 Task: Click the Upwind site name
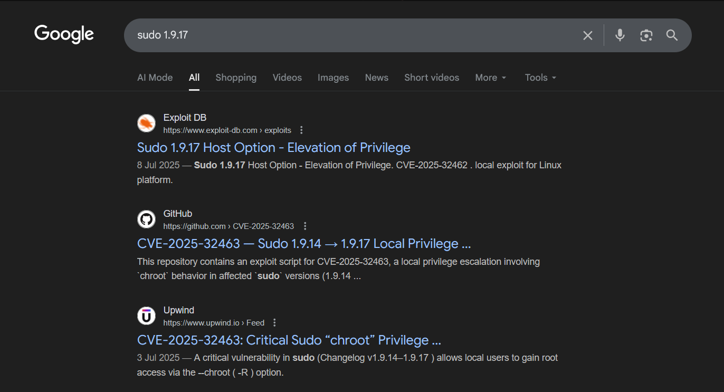[179, 310]
